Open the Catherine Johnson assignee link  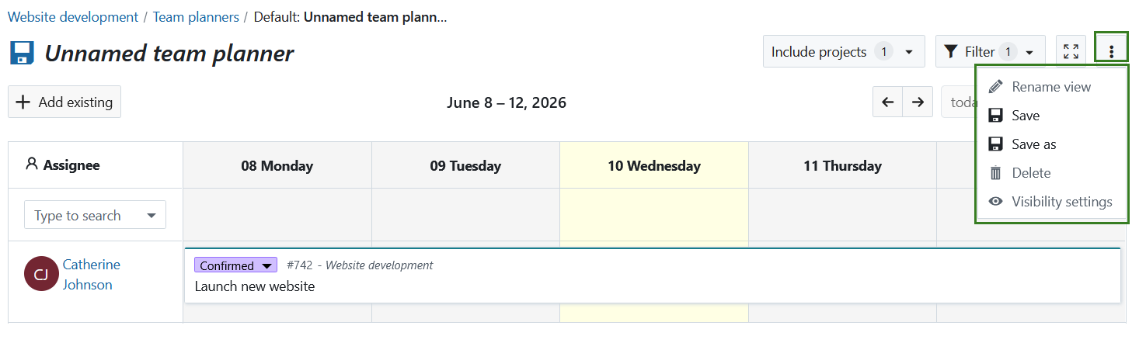click(x=92, y=275)
